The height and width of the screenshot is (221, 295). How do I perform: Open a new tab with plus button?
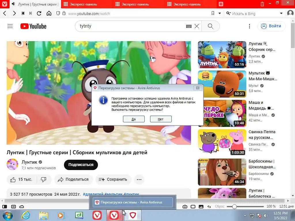pos(221,4)
